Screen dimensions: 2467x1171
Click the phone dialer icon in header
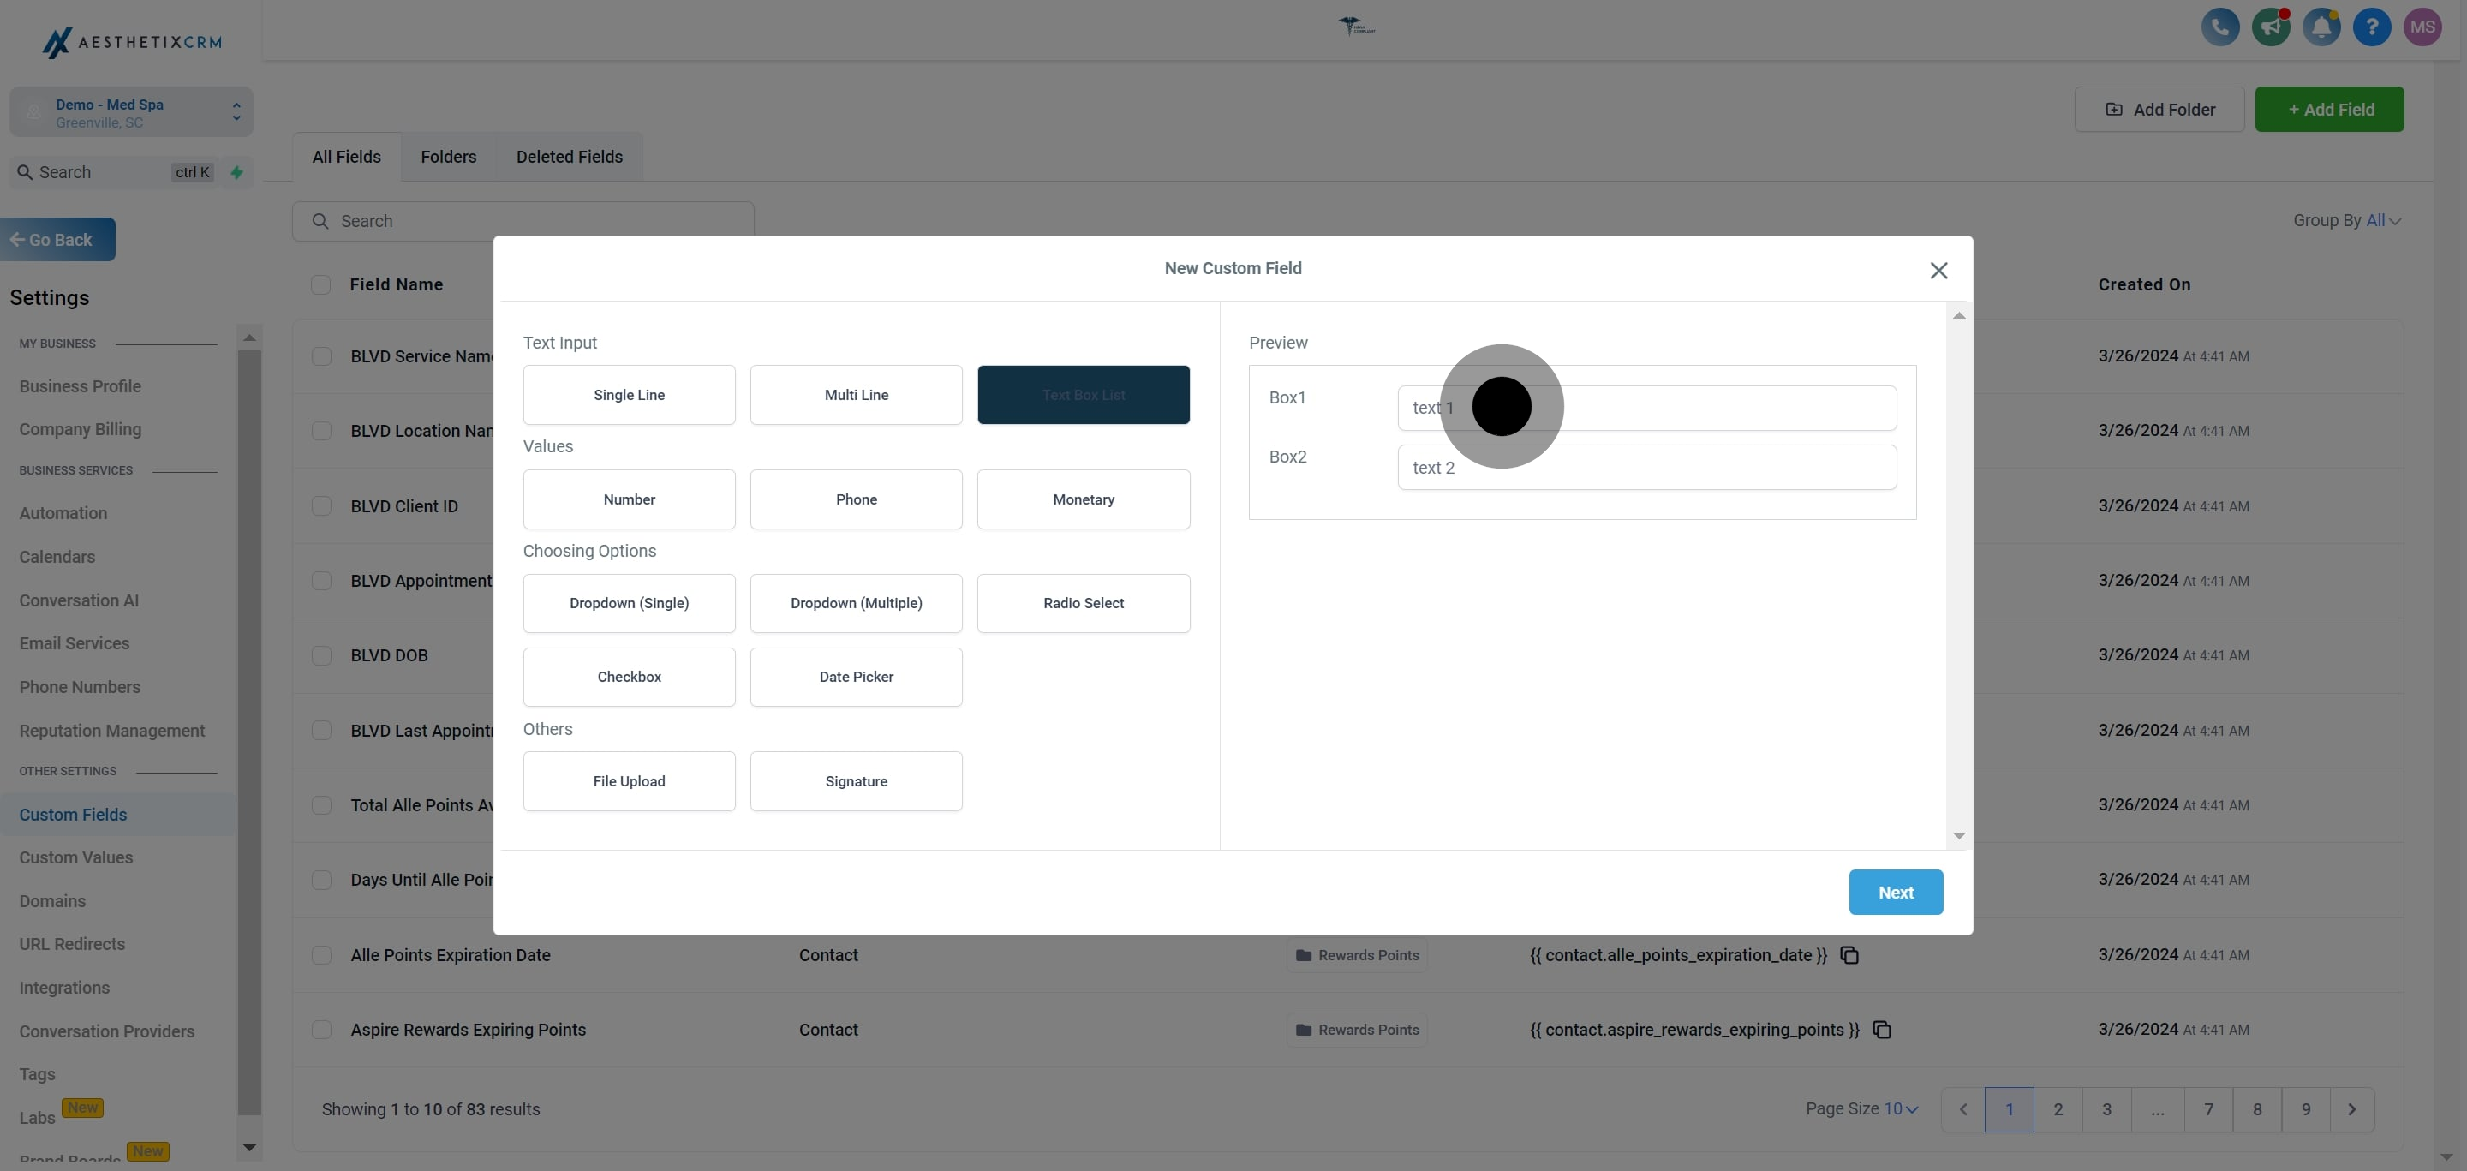[x=2220, y=27]
